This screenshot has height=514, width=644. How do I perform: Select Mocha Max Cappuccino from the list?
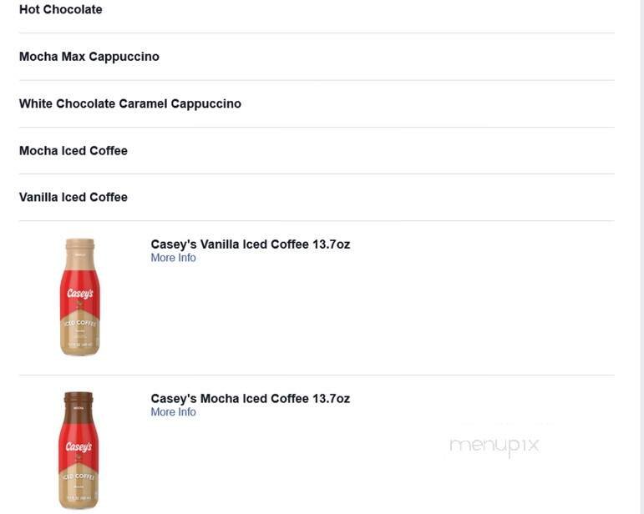point(89,57)
